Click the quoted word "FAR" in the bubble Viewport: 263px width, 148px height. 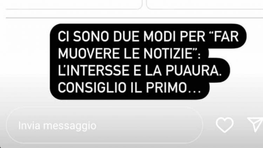click(x=226, y=36)
